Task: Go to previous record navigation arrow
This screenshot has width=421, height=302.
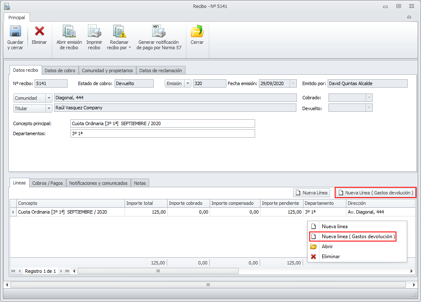Action: click(x=20, y=271)
